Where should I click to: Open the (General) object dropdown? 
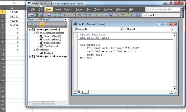[x=121, y=29]
